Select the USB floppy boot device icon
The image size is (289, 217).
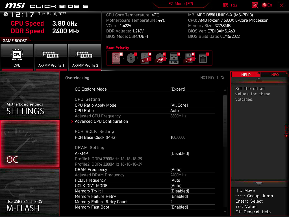[189, 58]
